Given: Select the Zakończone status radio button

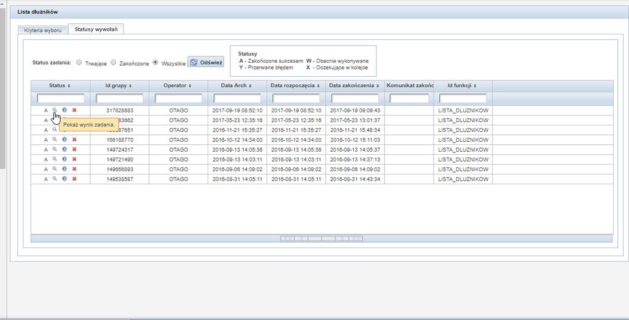Looking at the screenshot, I should click(114, 62).
